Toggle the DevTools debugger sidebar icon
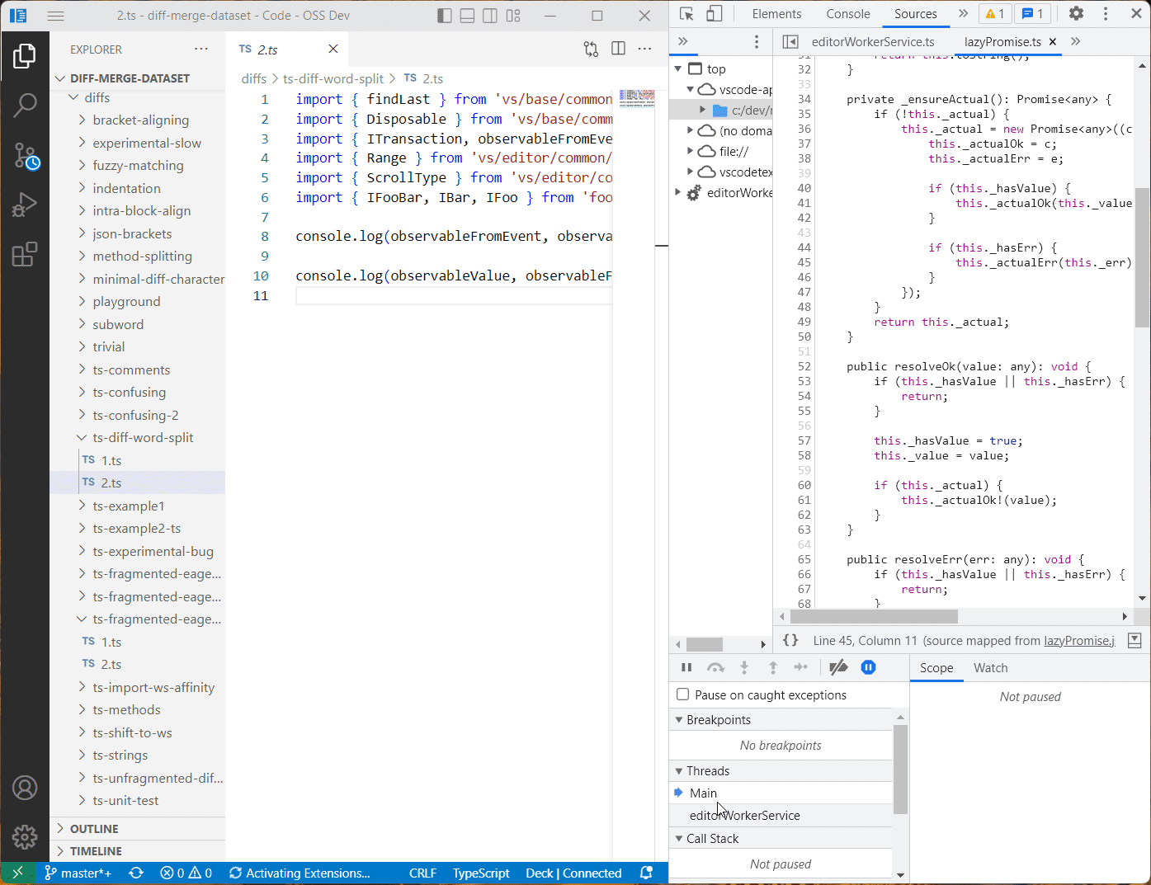Image resolution: width=1151 pixels, height=885 pixels. (x=1134, y=641)
